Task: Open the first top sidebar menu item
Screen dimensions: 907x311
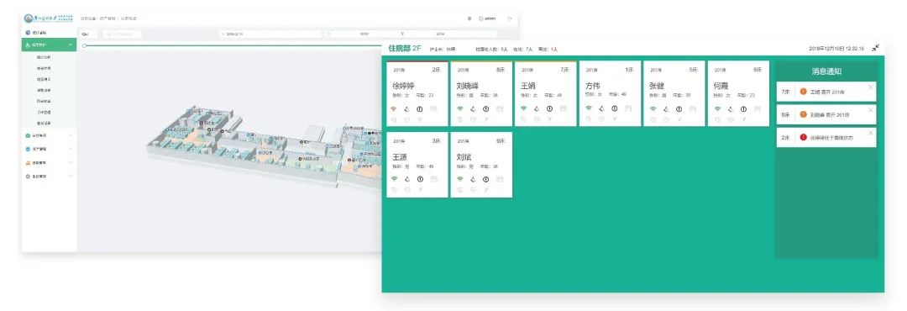Action: click(x=50, y=33)
